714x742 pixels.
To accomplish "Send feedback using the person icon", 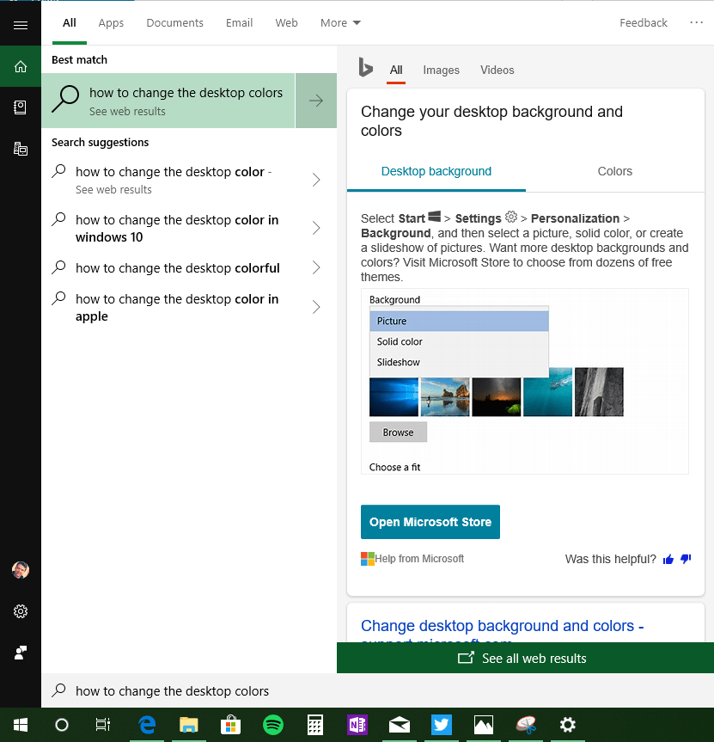I will 20,652.
